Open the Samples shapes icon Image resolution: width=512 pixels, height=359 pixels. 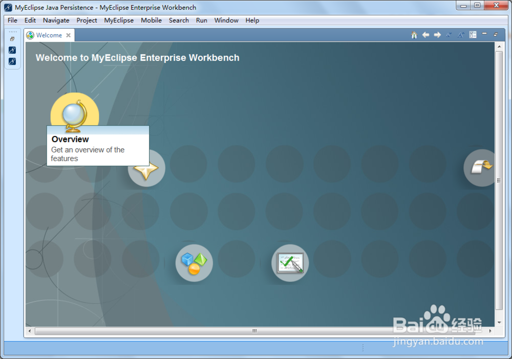194,263
